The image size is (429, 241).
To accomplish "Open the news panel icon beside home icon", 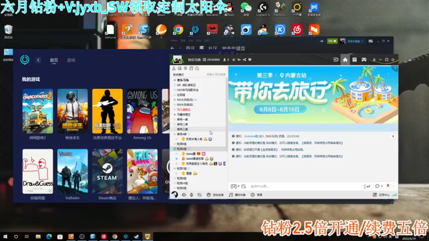I will pos(354,59).
